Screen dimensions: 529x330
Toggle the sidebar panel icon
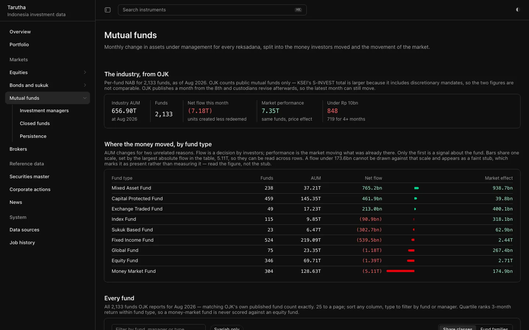click(x=108, y=10)
